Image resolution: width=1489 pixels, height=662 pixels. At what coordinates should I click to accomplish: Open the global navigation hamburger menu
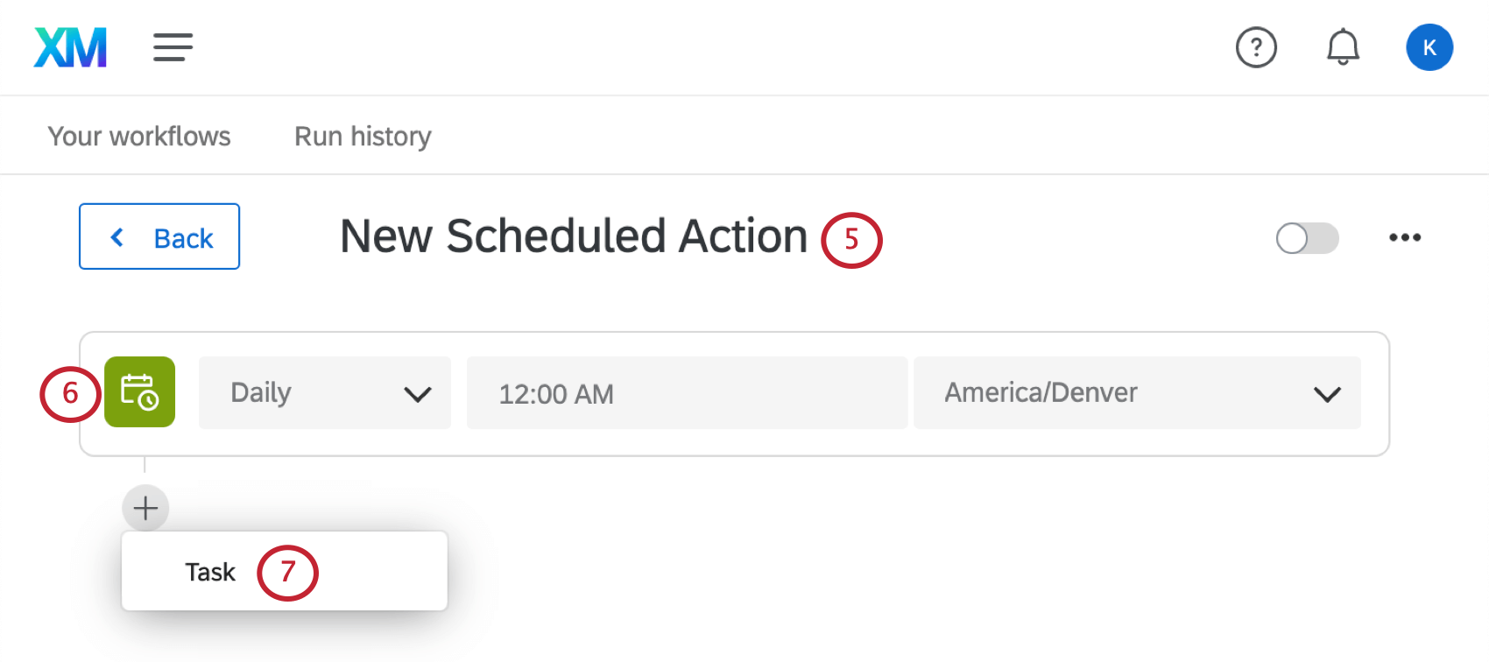coord(172,47)
